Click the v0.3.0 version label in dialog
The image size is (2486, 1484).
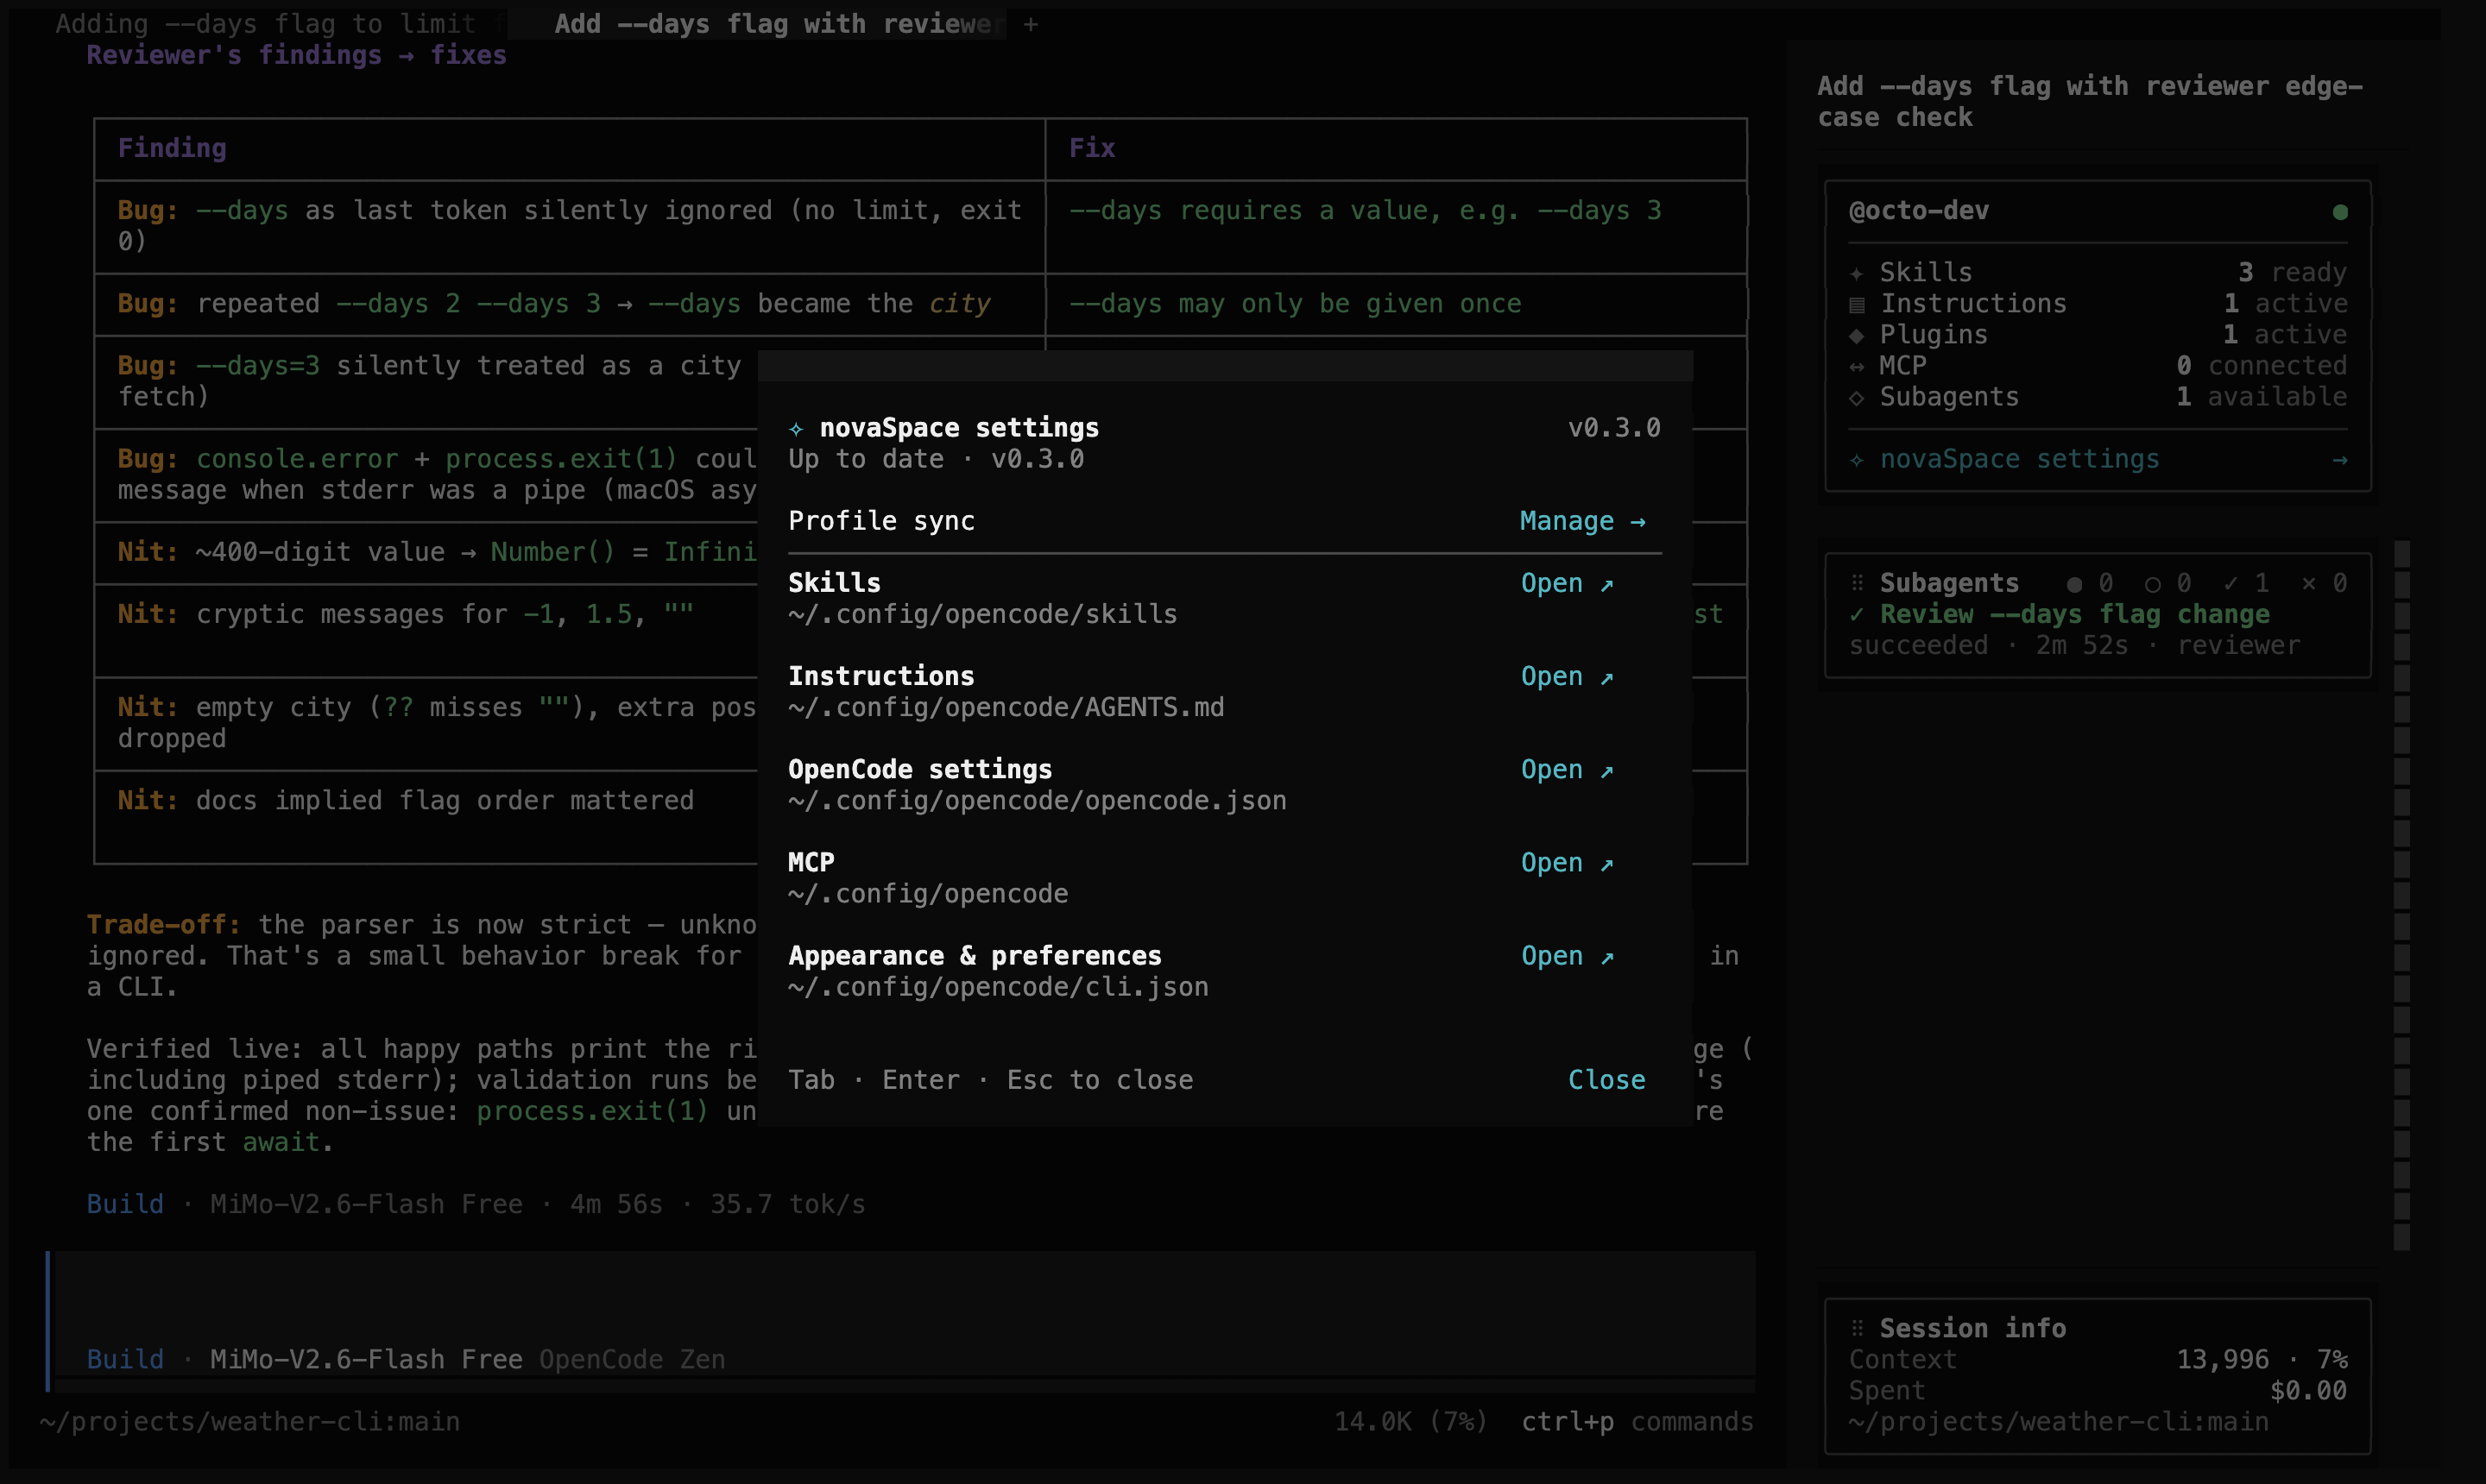(1613, 428)
